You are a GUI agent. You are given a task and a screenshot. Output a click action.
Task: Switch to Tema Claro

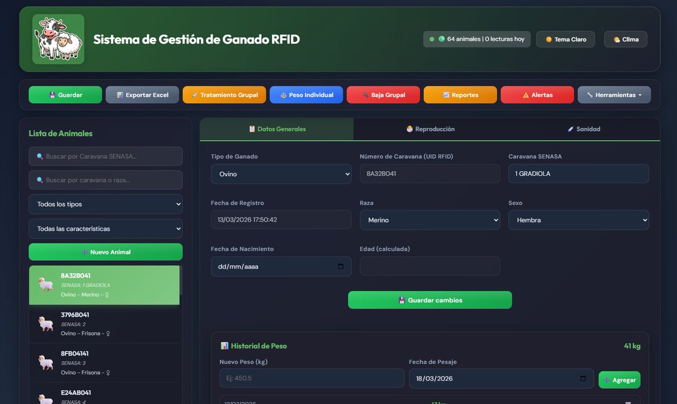[x=565, y=39]
